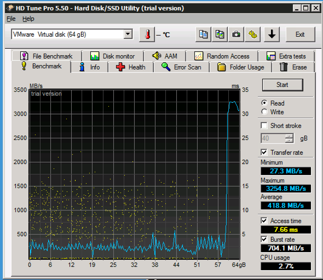Select the Write radio button
This screenshot has width=323, height=280.
[x=264, y=112]
